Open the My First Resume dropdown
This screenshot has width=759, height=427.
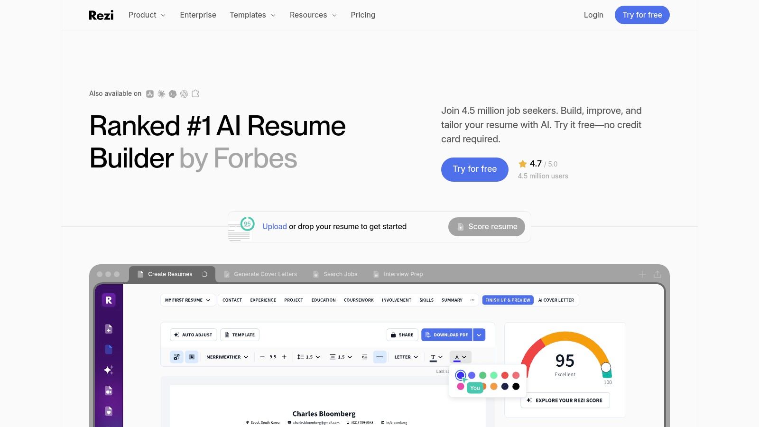click(x=188, y=300)
